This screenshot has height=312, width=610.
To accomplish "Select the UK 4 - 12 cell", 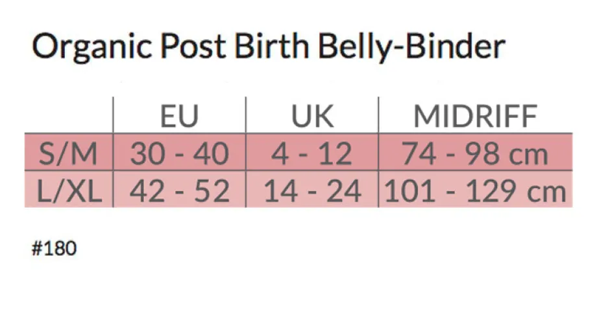I will pos(312,154).
